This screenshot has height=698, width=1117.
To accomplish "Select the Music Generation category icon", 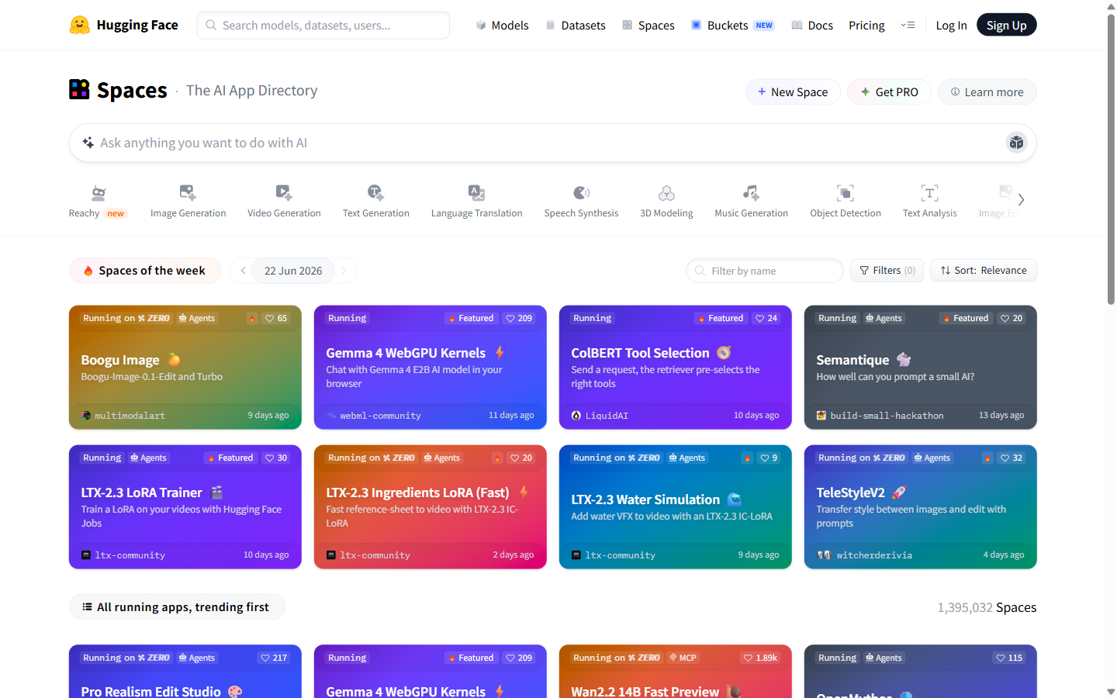I will (x=751, y=192).
